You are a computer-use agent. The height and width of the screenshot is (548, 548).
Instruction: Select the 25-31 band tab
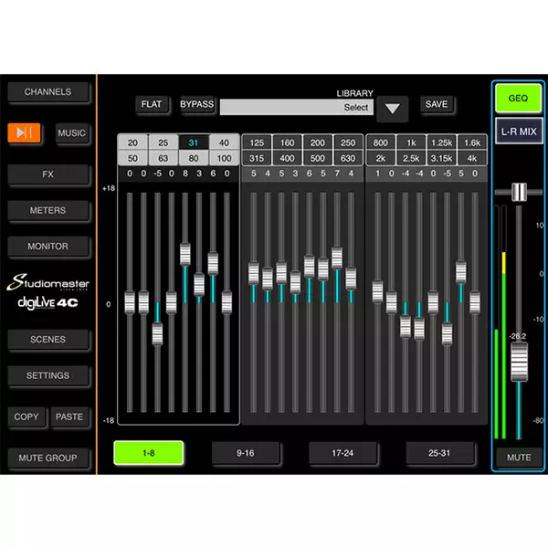(x=440, y=452)
